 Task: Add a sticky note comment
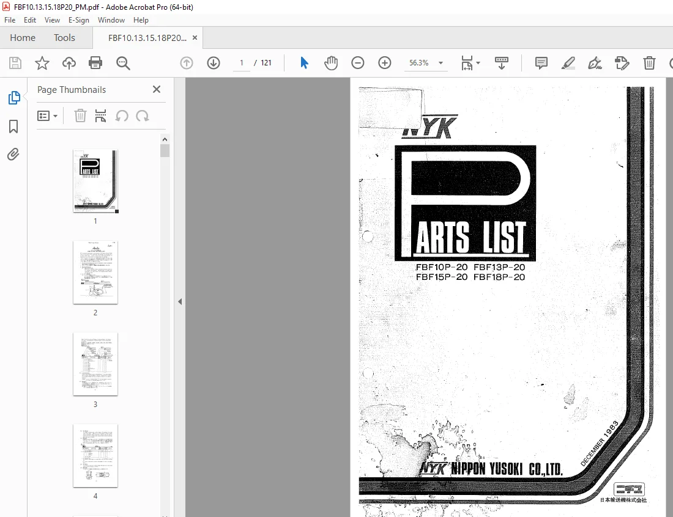[x=541, y=63]
